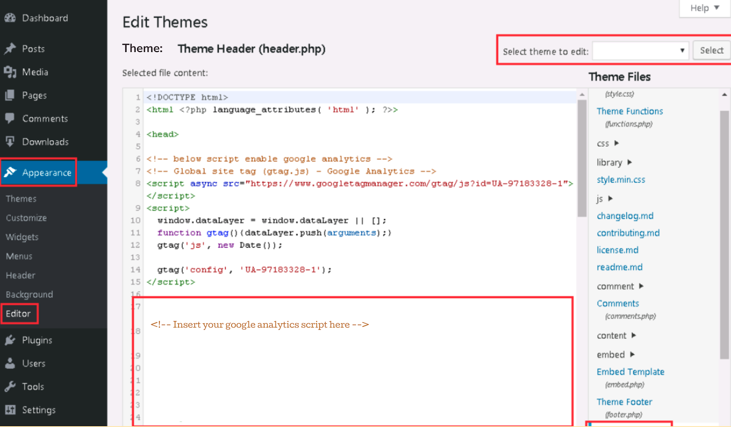The height and width of the screenshot is (427, 731).
Task: Click the googletagmanager script src line
Action: point(360,184)
